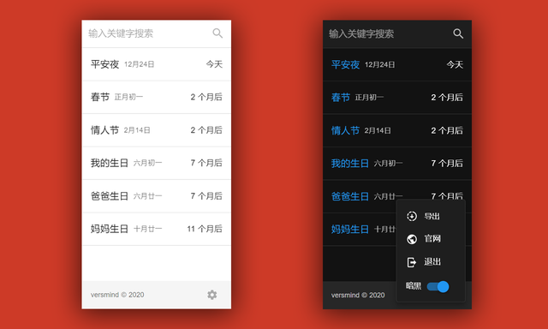Click 12月24日 date in the light panel
This screenshot has width=548, height=329.
point(139,64)
